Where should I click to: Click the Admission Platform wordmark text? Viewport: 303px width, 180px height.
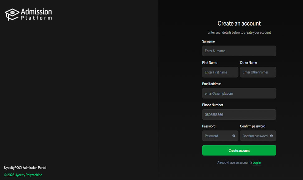36,13
